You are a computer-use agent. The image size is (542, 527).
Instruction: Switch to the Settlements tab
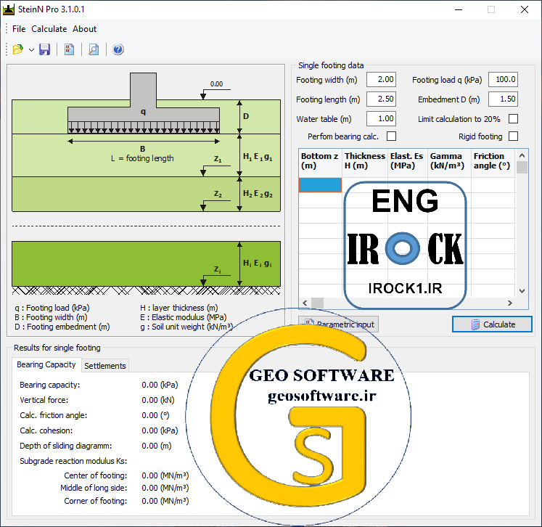105,366
